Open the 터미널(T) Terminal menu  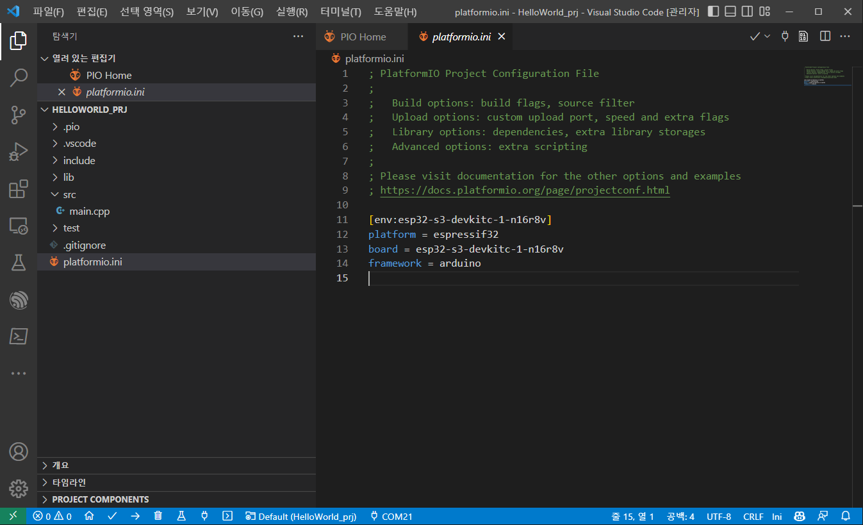[341, 12]
